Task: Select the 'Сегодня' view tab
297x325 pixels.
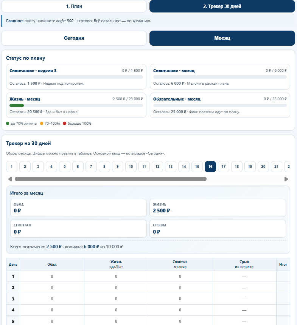Action: pos(74,38)
